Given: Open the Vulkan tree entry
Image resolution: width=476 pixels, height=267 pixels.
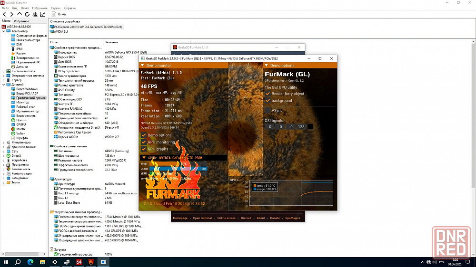Looking at the screenshot, I should (x=20, y=133).
